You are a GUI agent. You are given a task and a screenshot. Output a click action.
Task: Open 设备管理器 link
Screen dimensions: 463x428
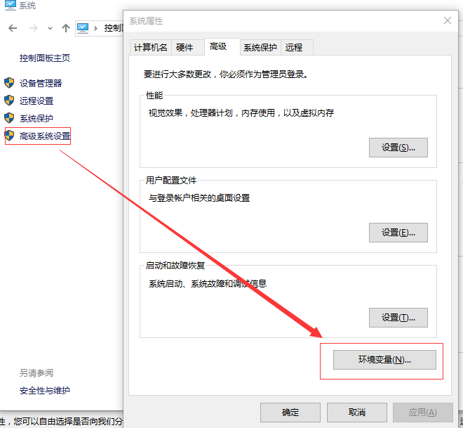41,83
